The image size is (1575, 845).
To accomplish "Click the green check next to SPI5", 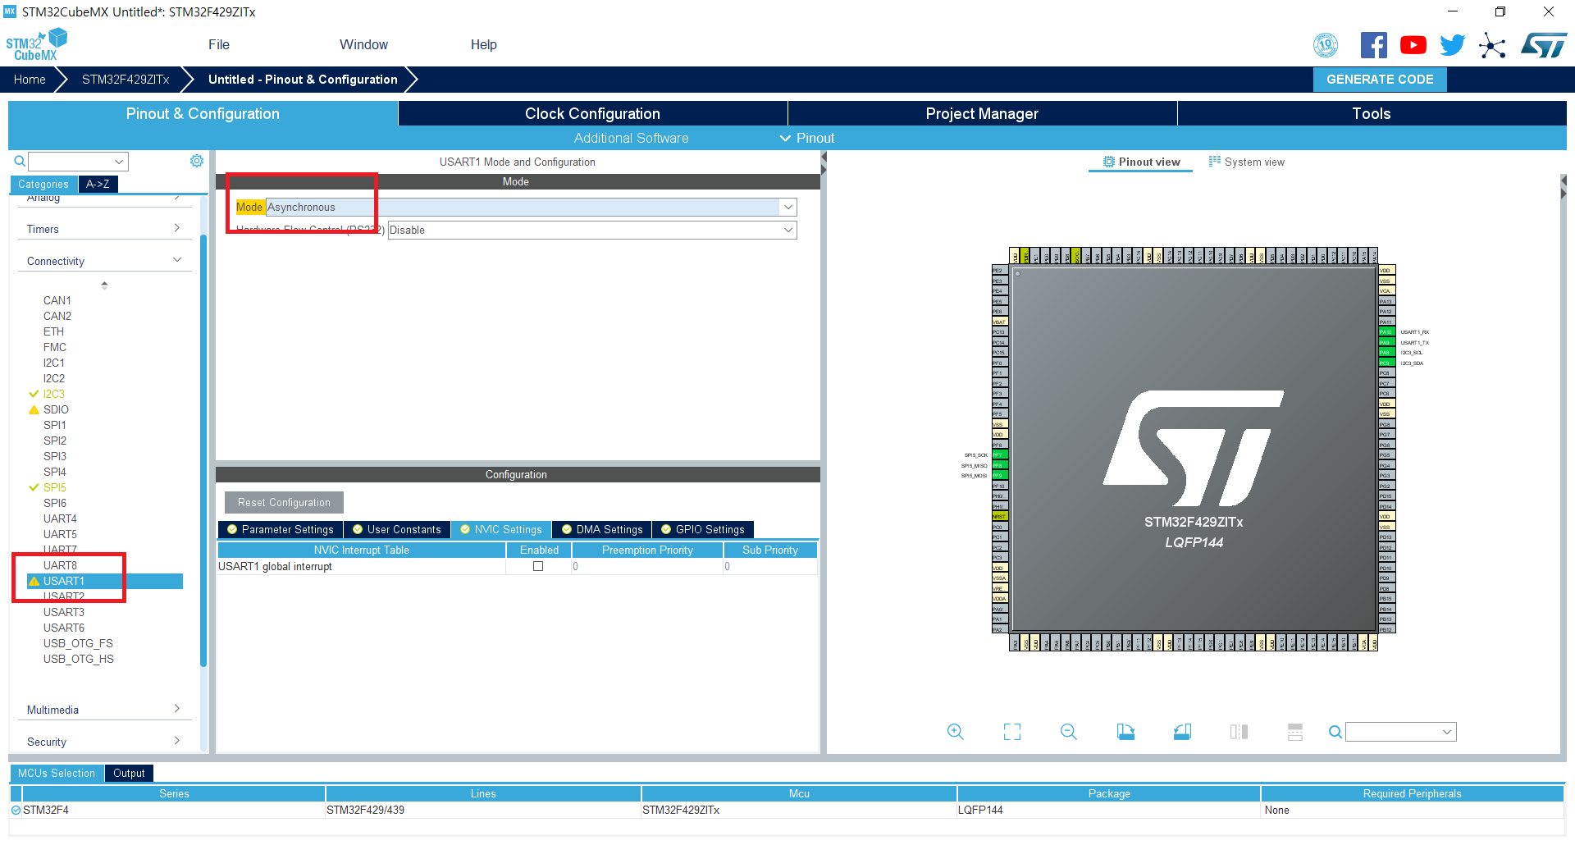I will click(x=34, y=487).
